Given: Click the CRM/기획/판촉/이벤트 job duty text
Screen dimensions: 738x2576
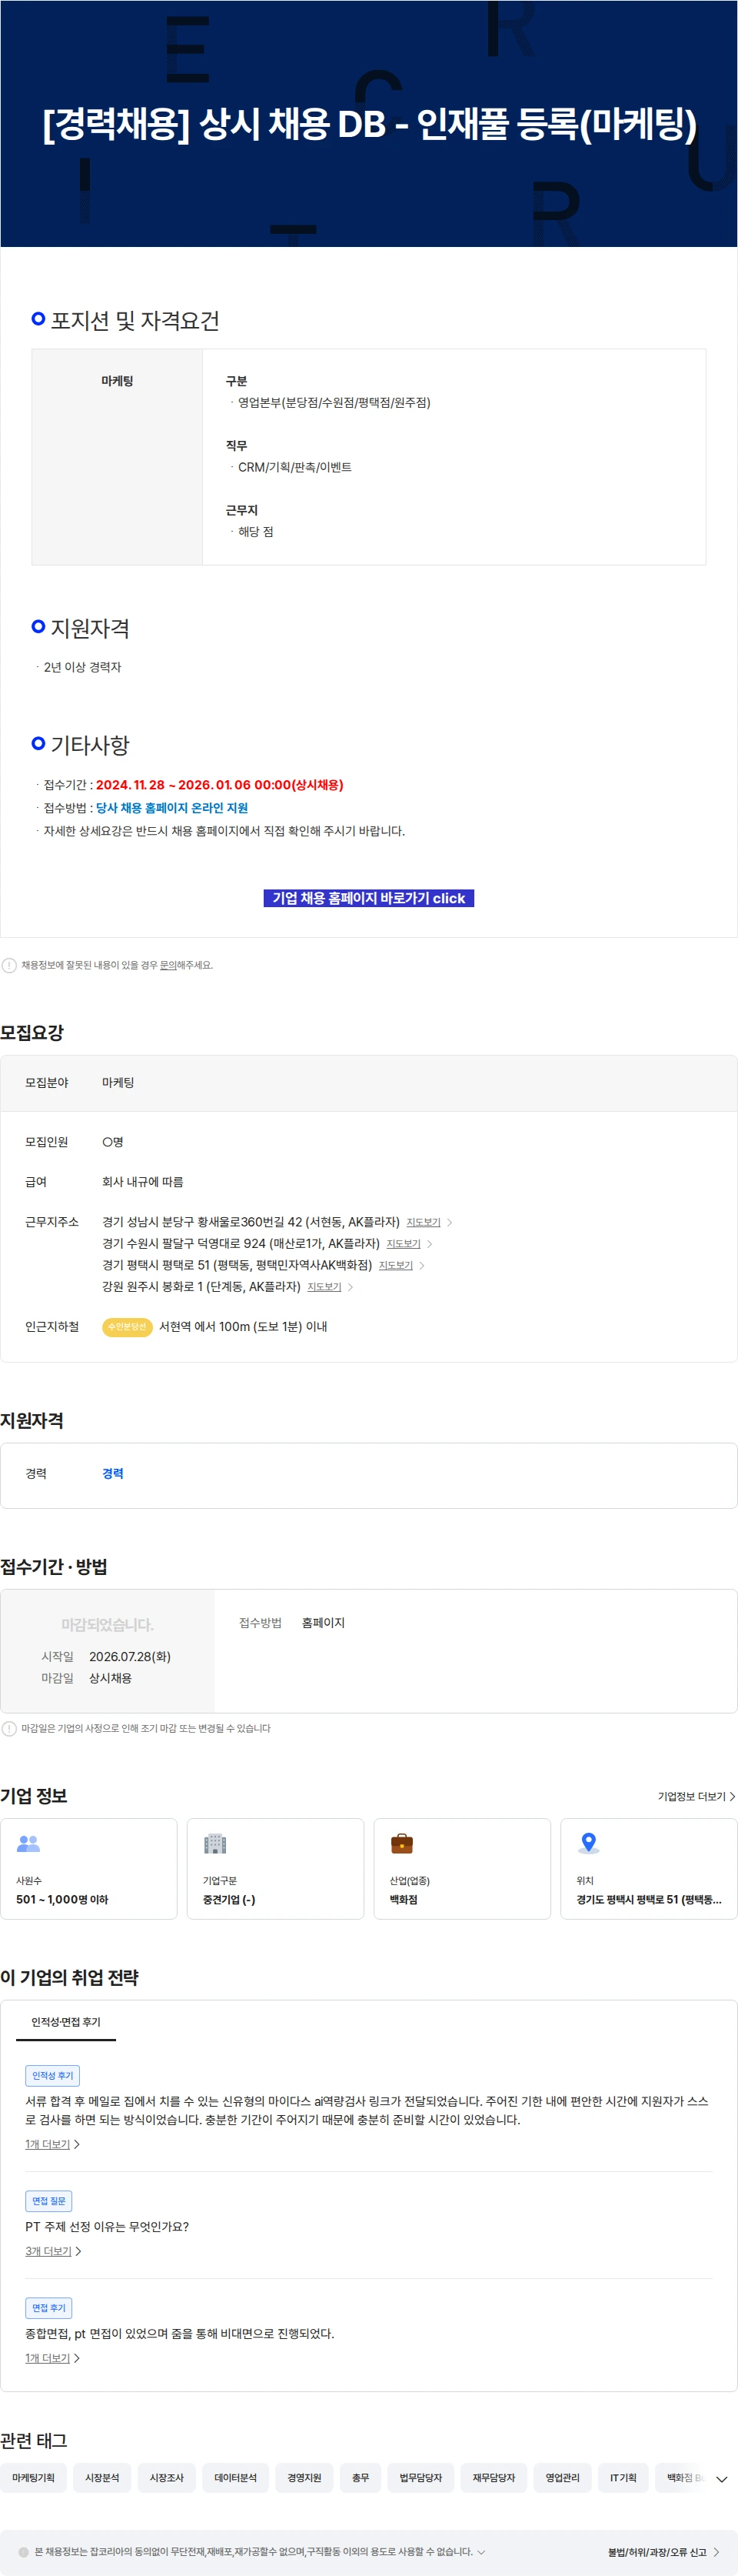Looking at the screenshot, I should click(294, 467).
